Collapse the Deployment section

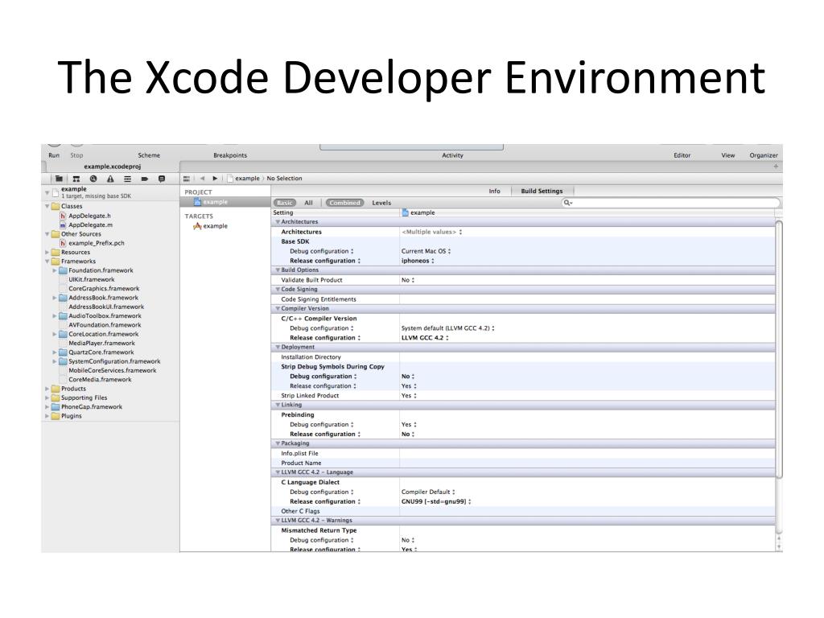point(278,348)
